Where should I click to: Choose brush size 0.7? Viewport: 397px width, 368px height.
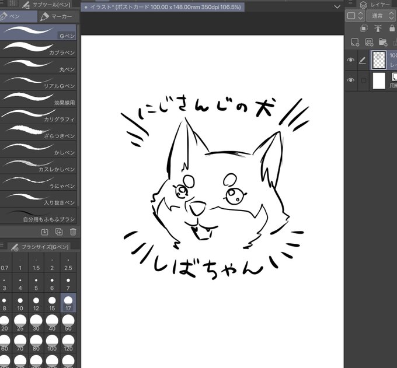point(4,263)
